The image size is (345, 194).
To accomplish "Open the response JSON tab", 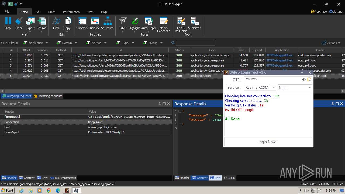I will (x=229, y=178).
